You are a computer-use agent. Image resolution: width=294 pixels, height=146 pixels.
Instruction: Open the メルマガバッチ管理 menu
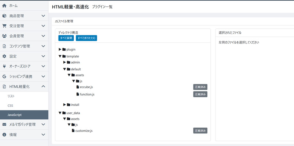(x=24, y=124)
